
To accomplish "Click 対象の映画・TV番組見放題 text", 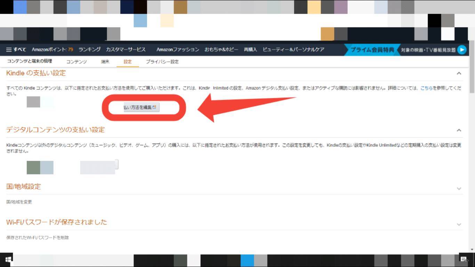I will click(x=428, y=50).
